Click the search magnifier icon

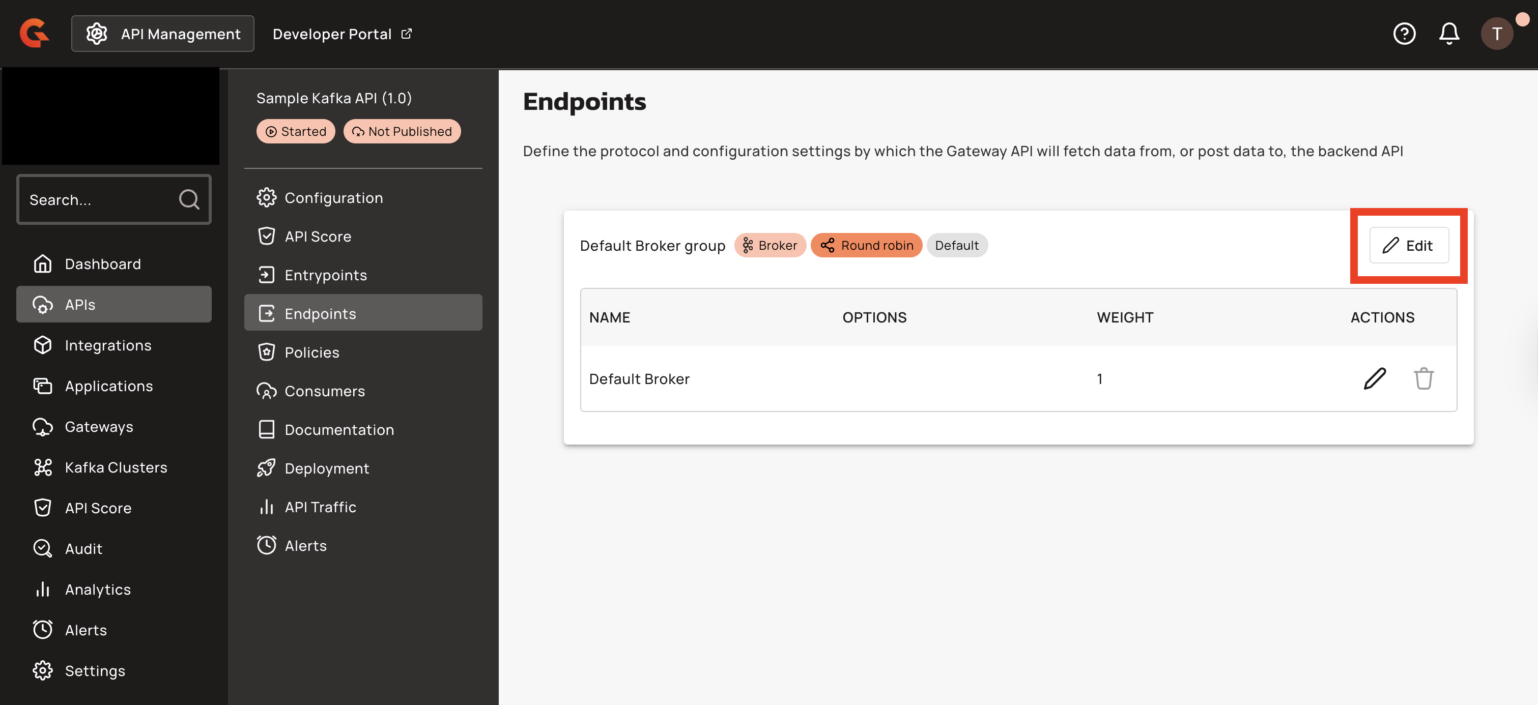[x=189, y=199]
